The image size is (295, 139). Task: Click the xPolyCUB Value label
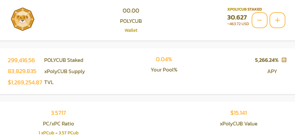tap(239, 124)
